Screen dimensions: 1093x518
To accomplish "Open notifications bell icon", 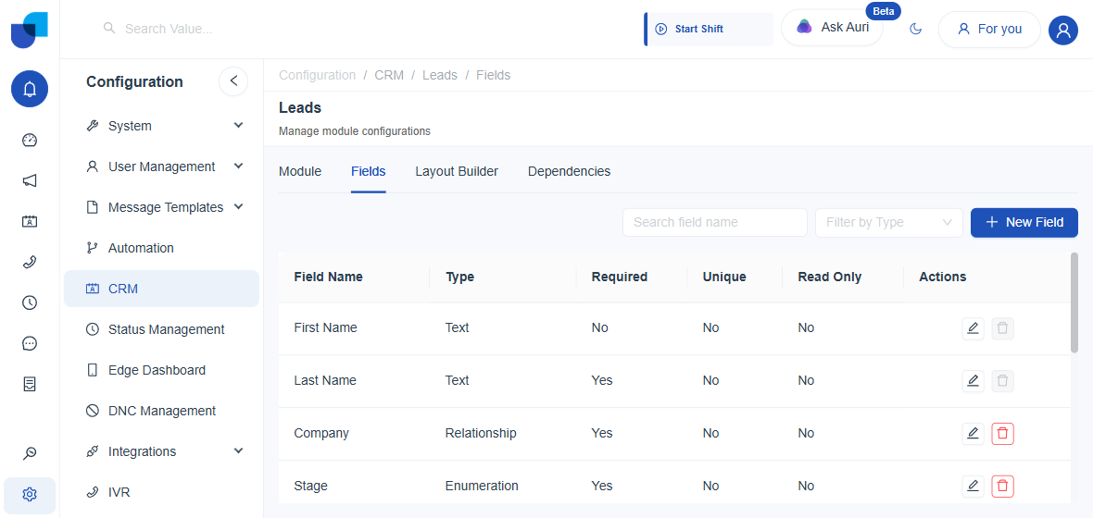I will [30, 89].
